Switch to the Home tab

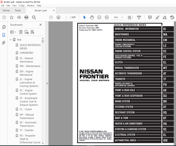6,11
